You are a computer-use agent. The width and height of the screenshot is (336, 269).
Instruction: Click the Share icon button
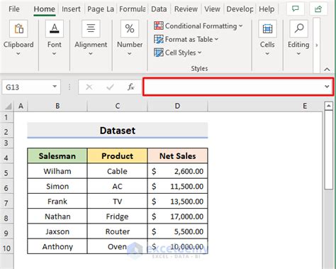tap(318, 9)
